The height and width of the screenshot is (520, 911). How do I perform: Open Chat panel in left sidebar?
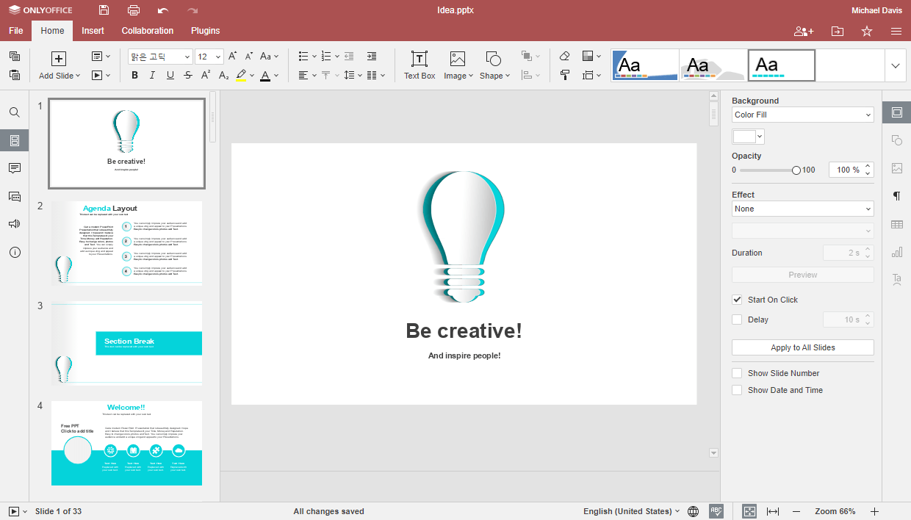tap(14, 196)
